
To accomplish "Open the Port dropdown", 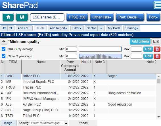I will click(153, 17).
